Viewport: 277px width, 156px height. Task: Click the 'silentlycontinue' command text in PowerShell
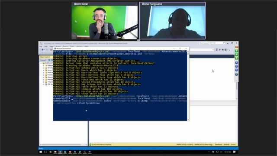pyautogui.click(x=88, y=103)
